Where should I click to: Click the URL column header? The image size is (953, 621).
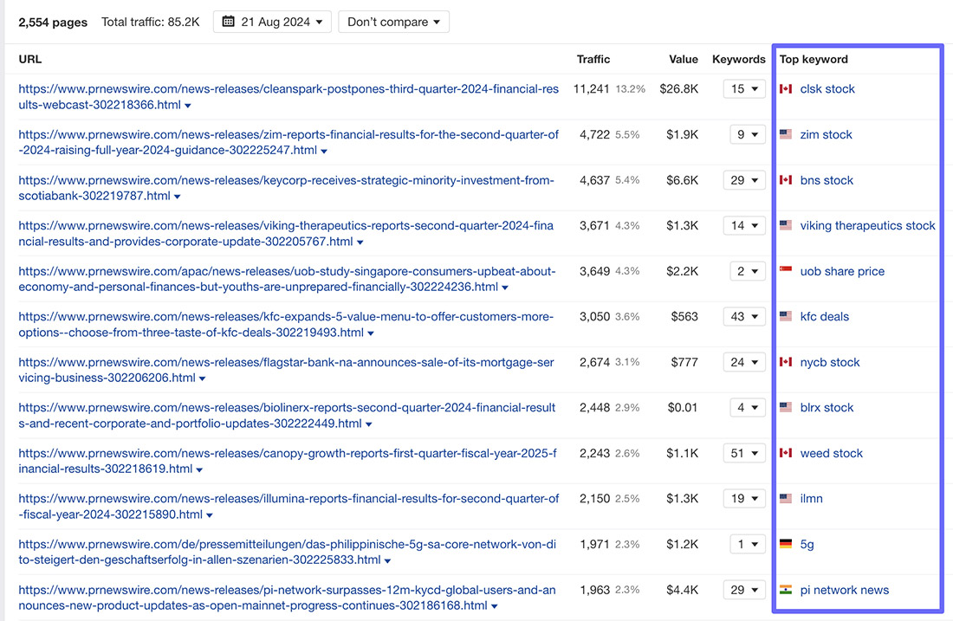[29, 59]
